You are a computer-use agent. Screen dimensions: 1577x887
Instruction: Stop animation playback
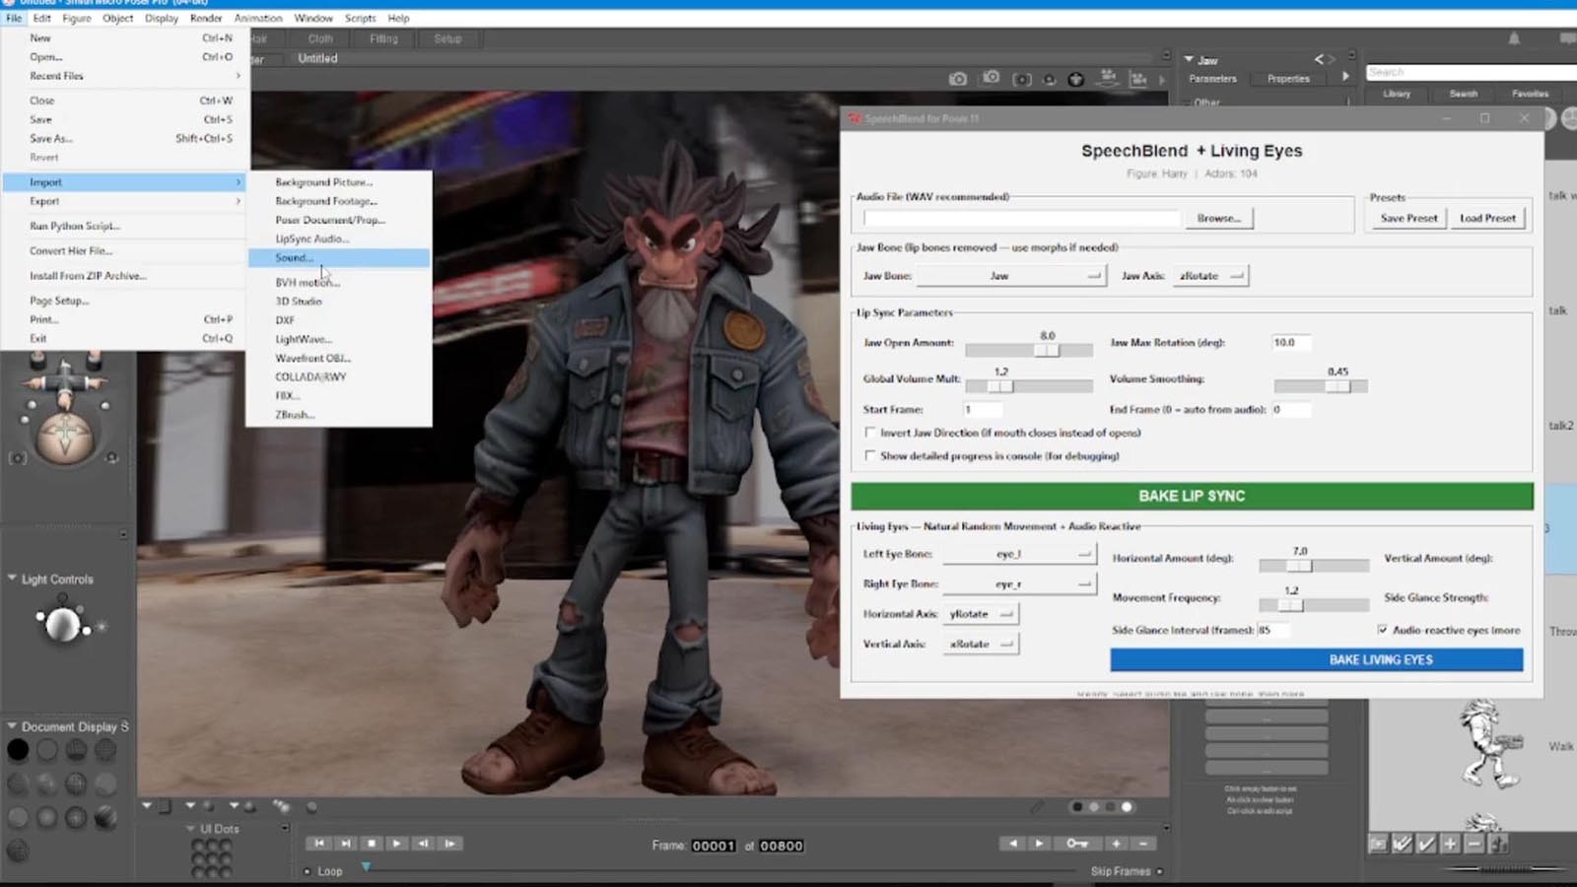point(371,844)
